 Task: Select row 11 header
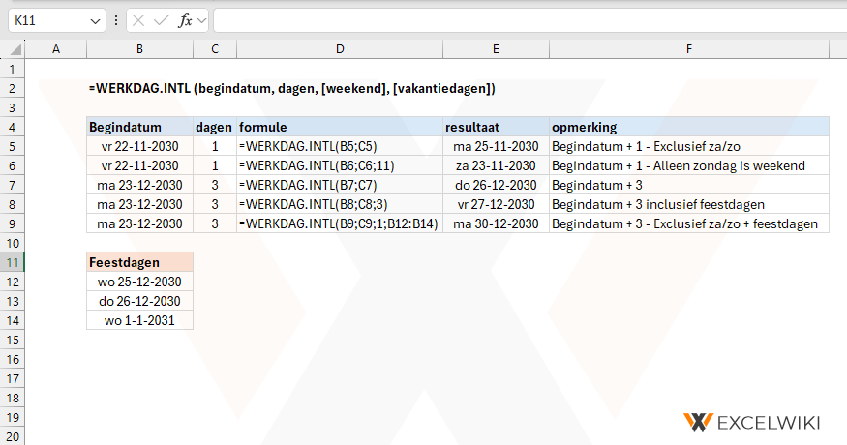coord(12,262)
